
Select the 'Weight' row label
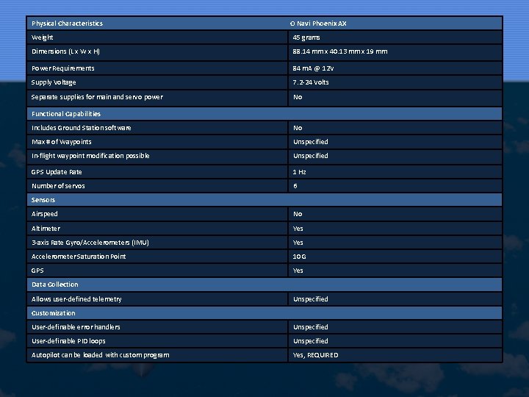(x=42, y=37)
